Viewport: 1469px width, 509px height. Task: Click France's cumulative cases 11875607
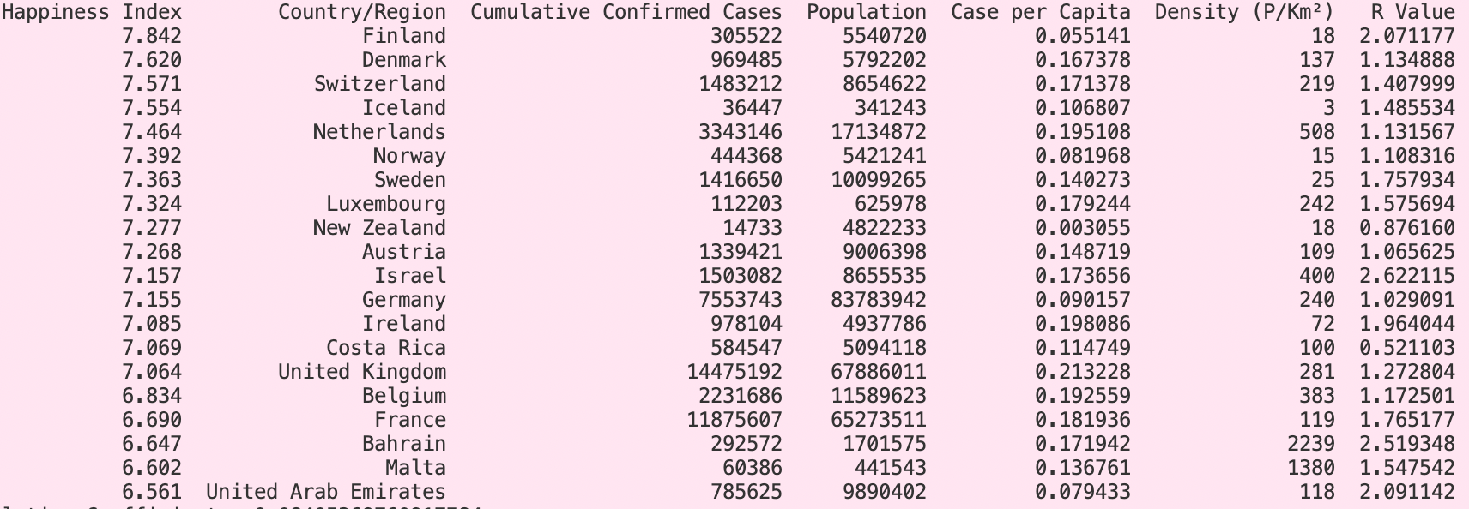[x=734, y=420]
